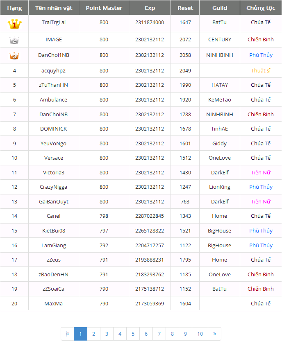Viewport: 282px width, 341px height.
Task: Go to the first page arrow
Action: pyautogui.click(x=67, y=334)
